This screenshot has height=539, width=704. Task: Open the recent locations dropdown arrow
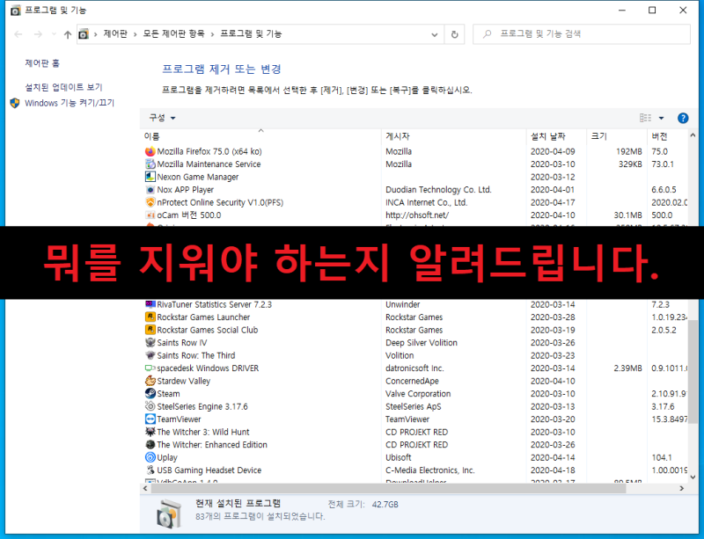pyautogui.click(x=54, y=34)
